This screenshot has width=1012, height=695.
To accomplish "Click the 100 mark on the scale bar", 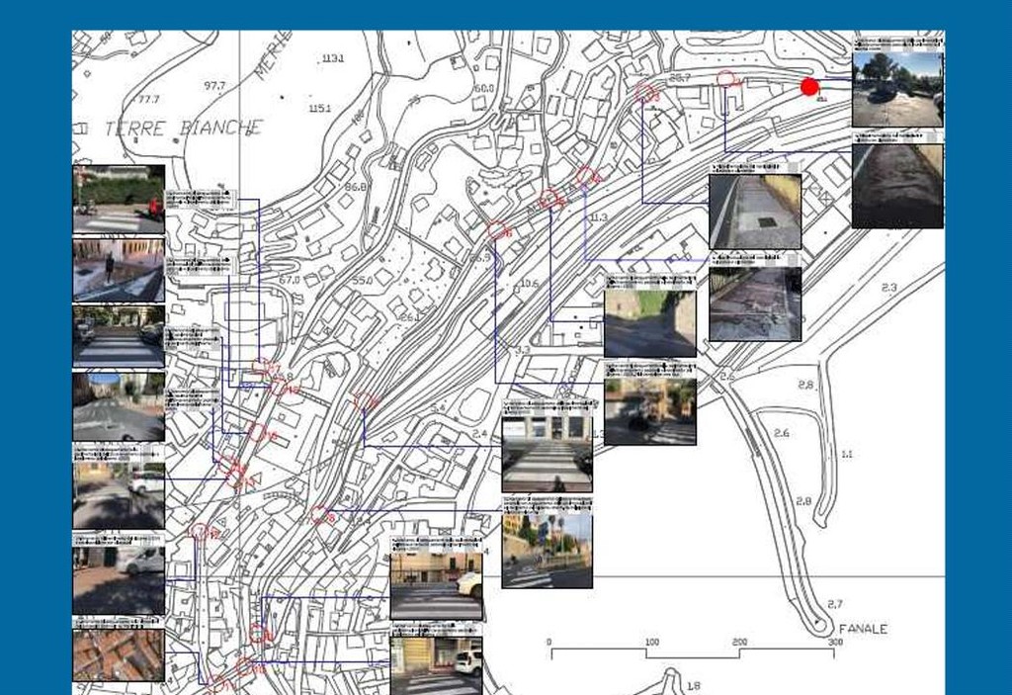I will (x=651, y=642).
